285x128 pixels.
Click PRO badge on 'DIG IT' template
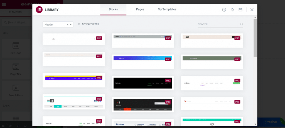(99, 99)
